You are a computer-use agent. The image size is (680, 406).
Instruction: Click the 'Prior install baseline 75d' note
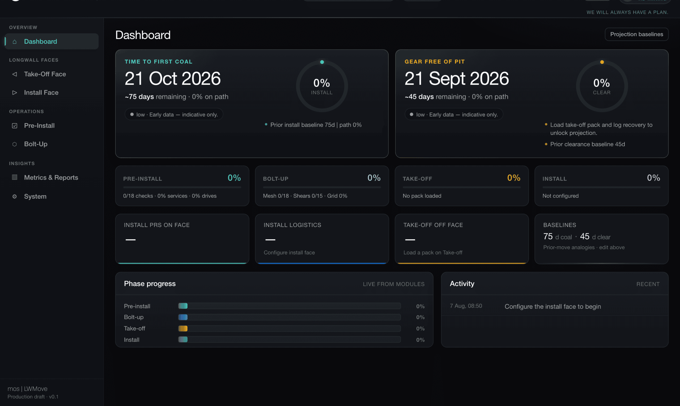pyautogui.click(x=316, y=125)
